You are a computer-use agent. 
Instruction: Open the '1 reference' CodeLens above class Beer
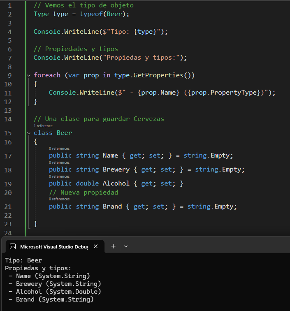(x=43, y=126)
